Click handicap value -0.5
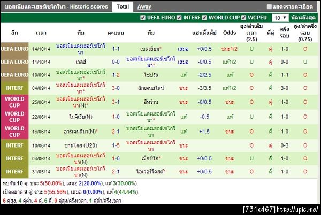Viewport: 321px width, 215px height. (x=204, y=117)
